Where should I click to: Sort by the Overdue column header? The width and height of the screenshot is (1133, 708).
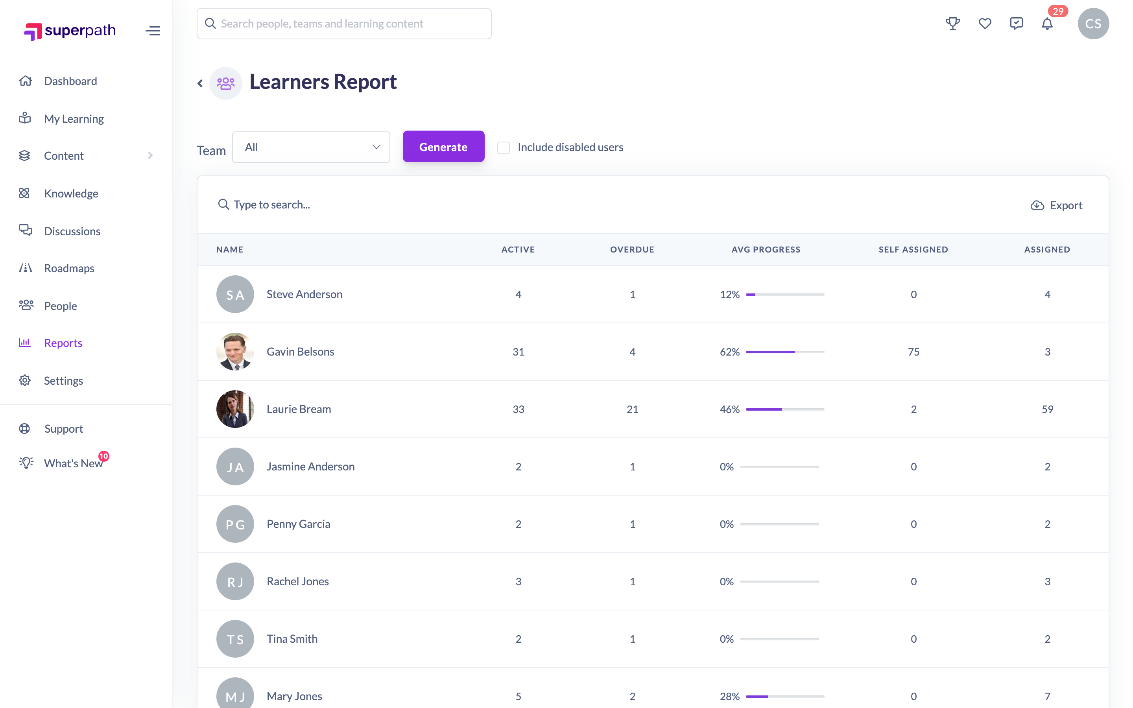pyautogui.click(x=632, y=250)
